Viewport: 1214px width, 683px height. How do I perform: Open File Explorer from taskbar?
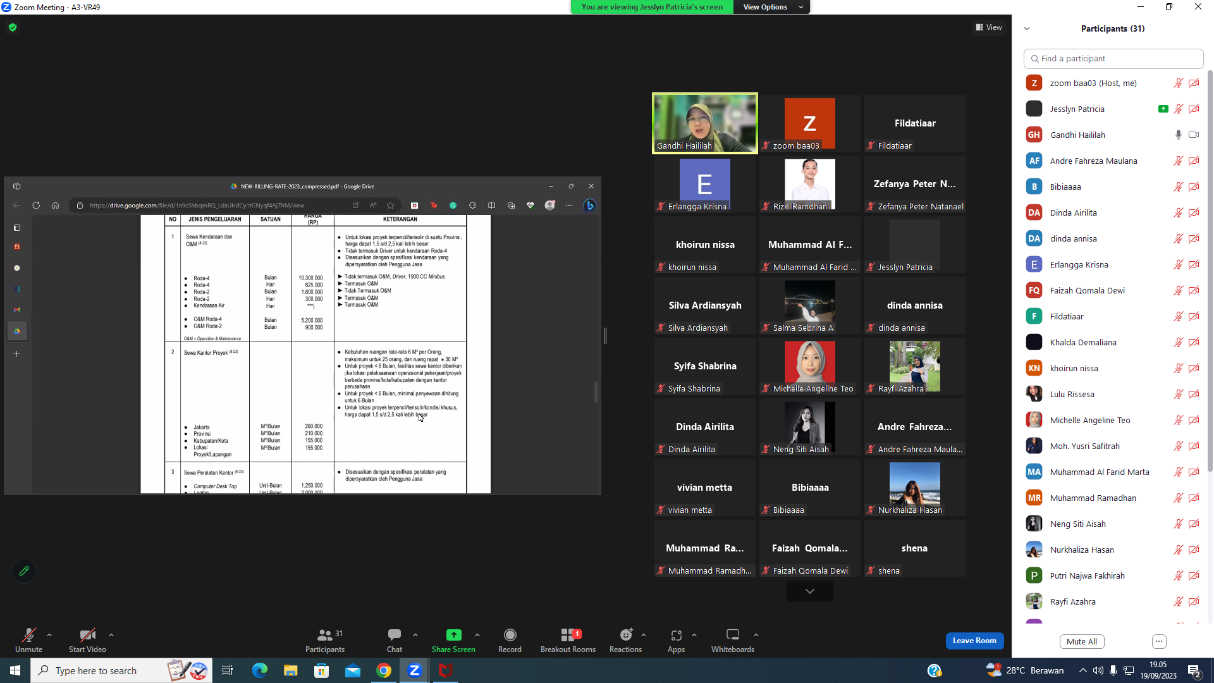click(290, 670)
